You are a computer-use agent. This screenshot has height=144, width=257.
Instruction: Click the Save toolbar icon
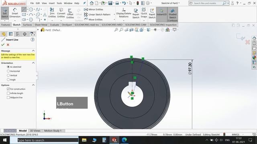pos(110,3)
